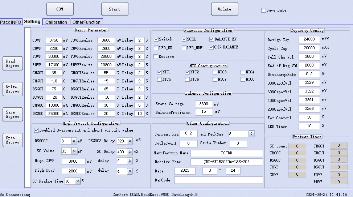Click the SC count value box
353x197 pixels.
[297, 146]
